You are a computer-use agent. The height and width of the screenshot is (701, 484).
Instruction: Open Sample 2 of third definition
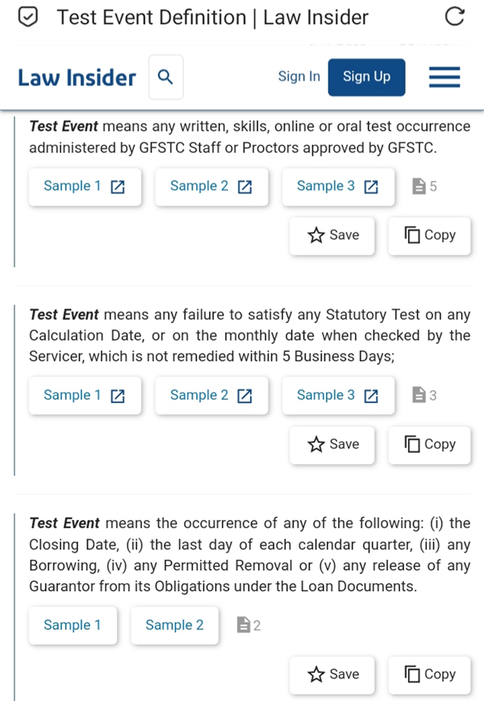tap(174, 625)
